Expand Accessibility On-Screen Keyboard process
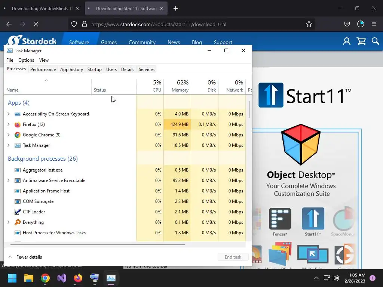 (9, 114)
